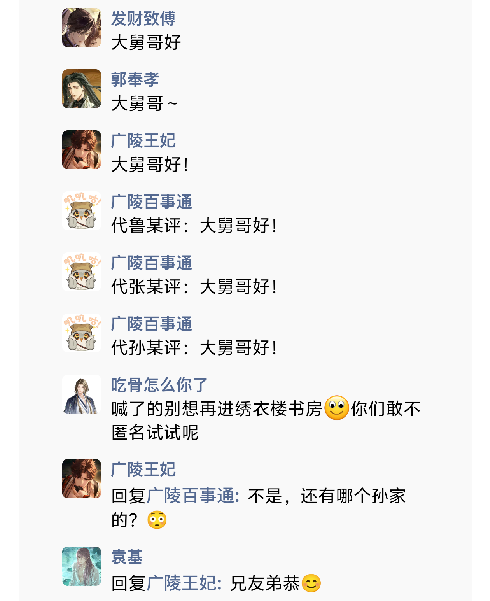
Task: Tap owl avatar beside 代孙某评 comment
Action: [x=82, y=333]
